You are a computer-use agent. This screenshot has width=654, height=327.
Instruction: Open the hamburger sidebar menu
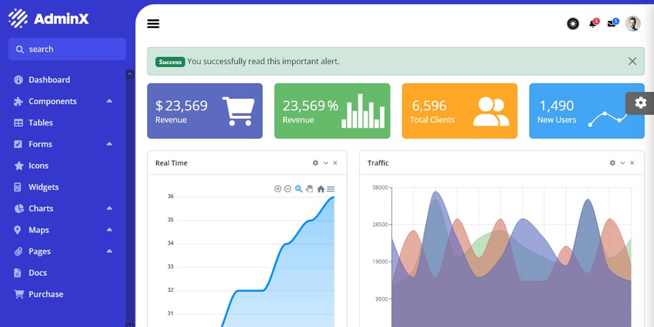point(154,24)
